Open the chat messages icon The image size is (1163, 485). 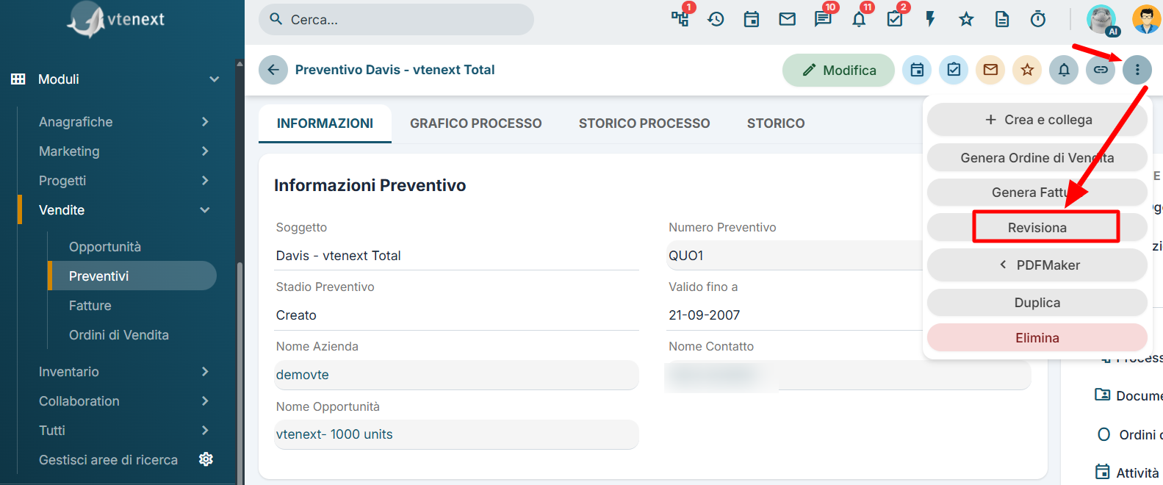click(x=823, y=19)
